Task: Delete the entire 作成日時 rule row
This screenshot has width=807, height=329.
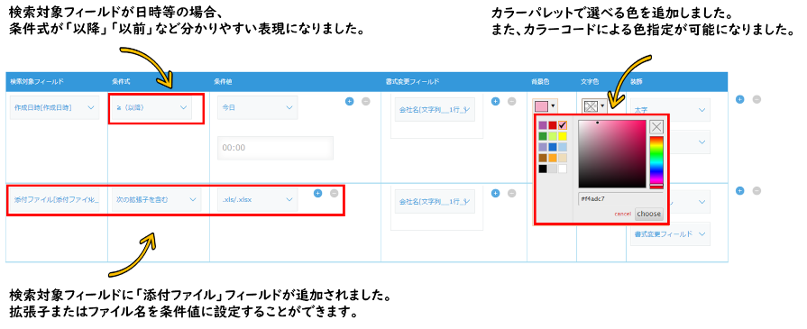Action: (x=757, y=99)
